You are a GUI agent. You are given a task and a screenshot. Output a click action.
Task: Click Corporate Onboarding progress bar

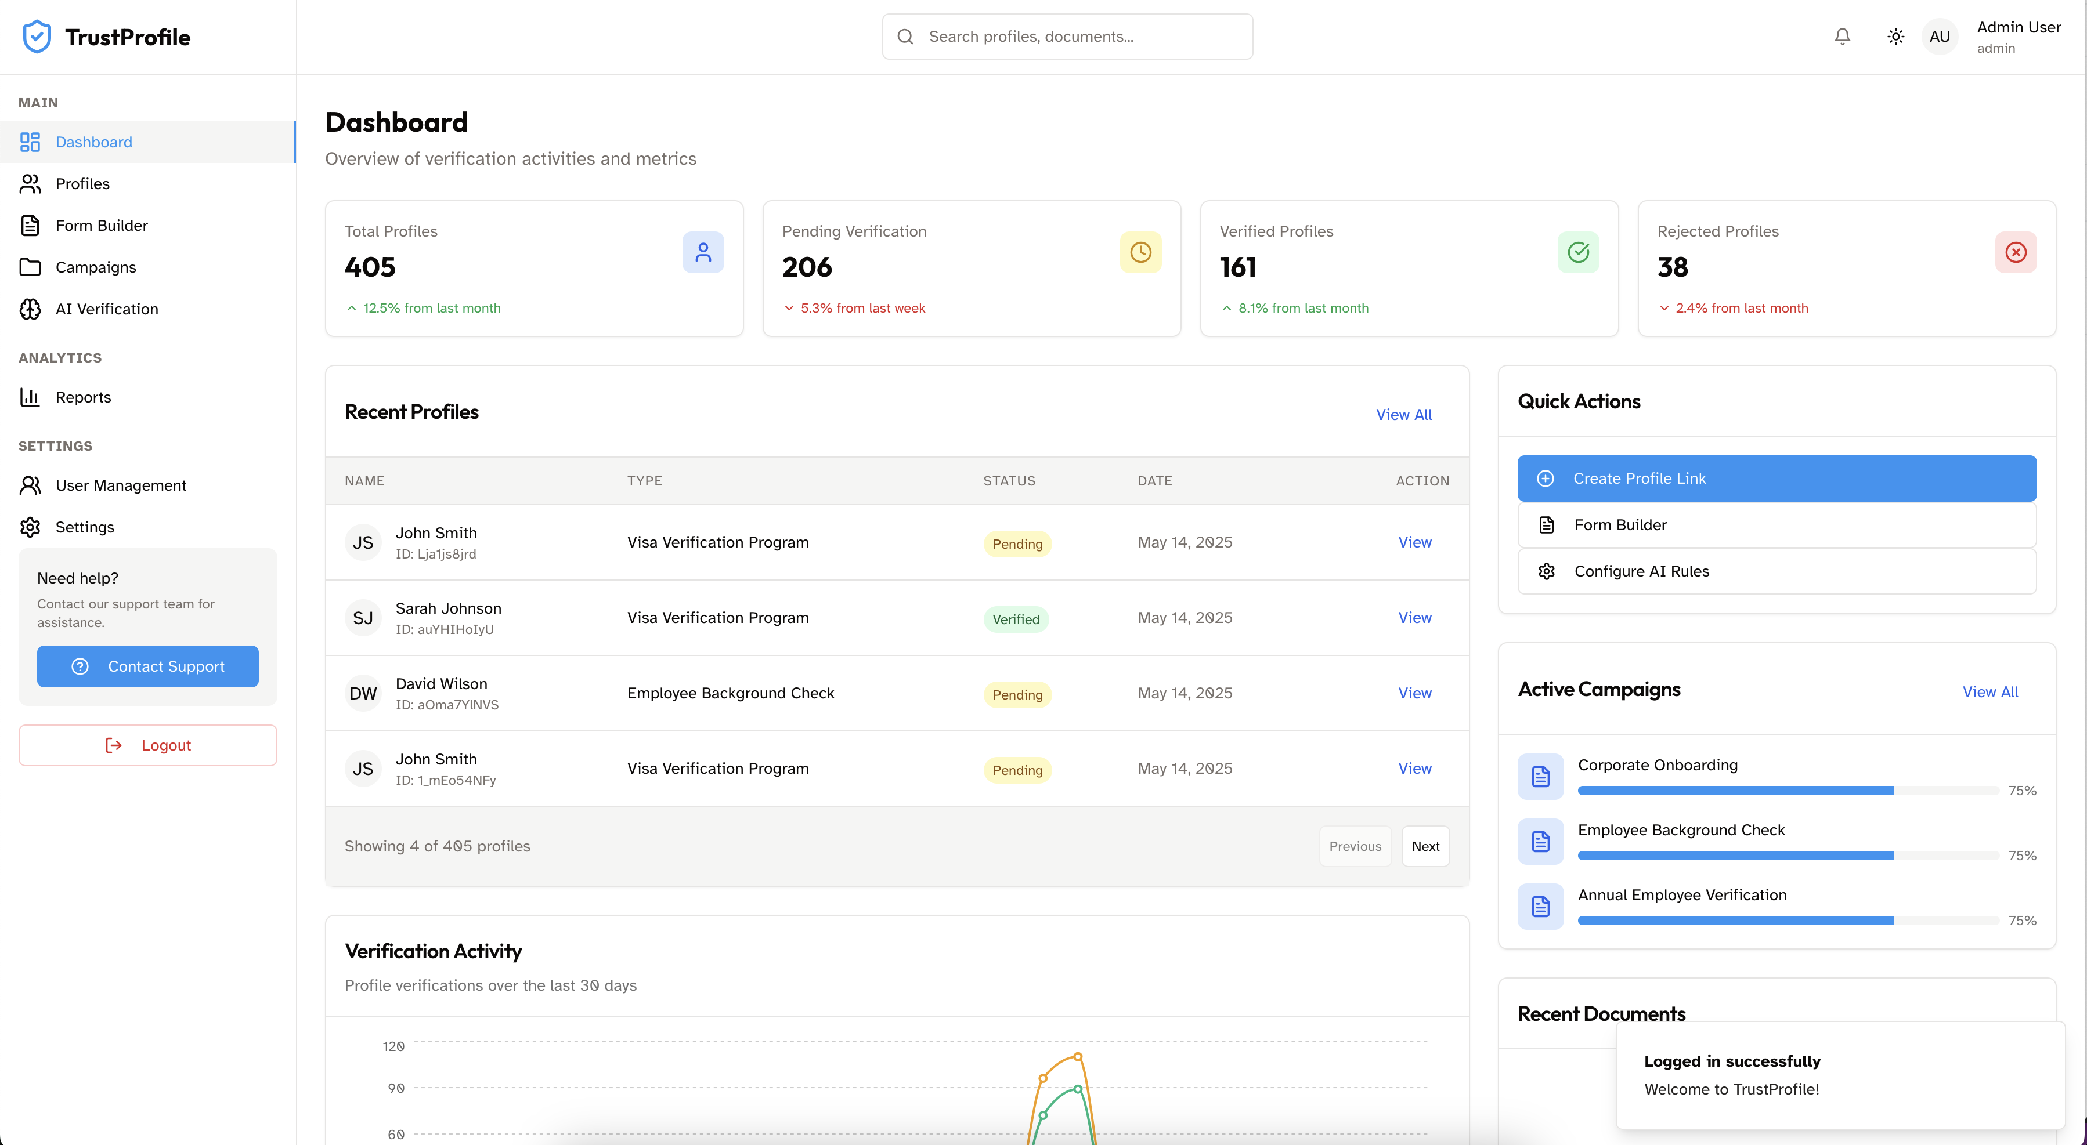pyautogui.click(x=1788, y=791)
